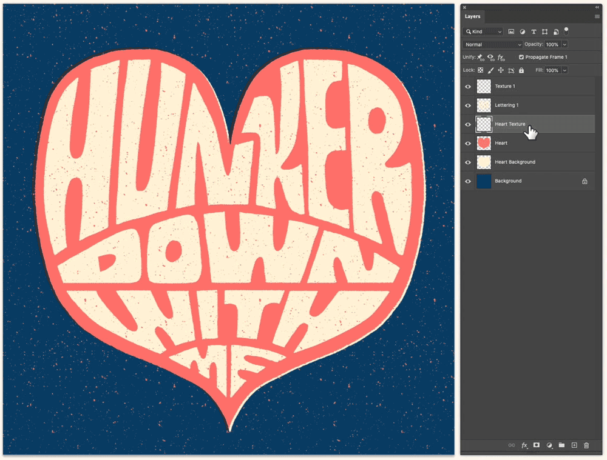Create a new layer with plus icon
The height and width of the screenshot is (460, 607).
574,445
